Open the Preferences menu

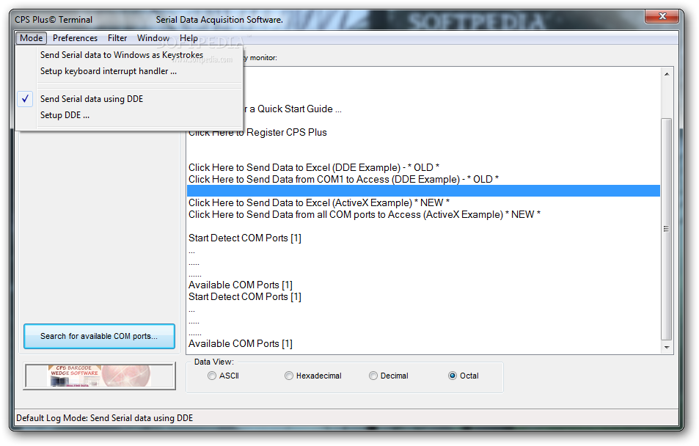click(75, 38)
